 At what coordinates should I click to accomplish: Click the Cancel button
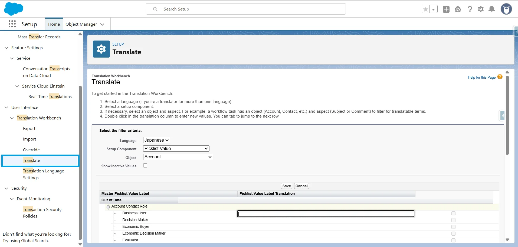[x=301, y=186]
